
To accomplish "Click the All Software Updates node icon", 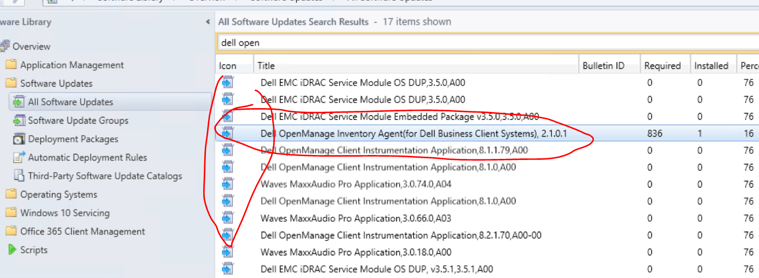I will pos(19,102).
